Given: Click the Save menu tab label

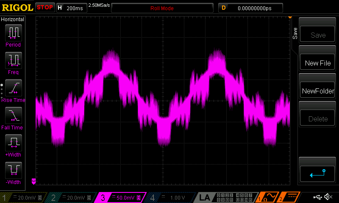Looking at the screenshot, I should pos(295,33).
